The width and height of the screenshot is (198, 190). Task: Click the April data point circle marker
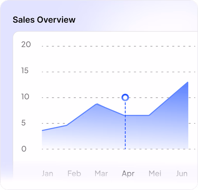pyautogui.click(x=125, y=97)
